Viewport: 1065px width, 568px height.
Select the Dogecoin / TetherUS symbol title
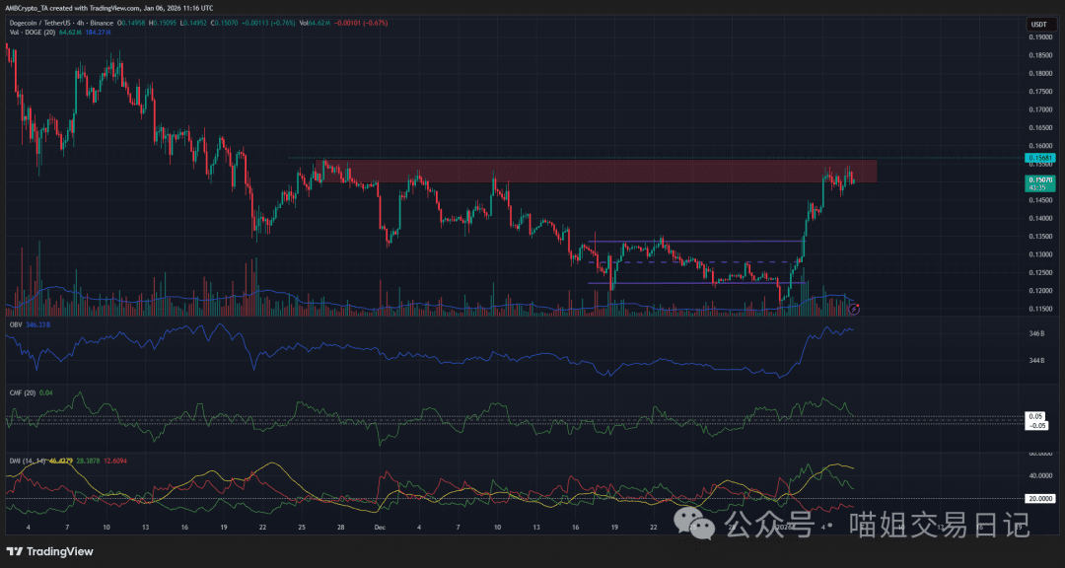pos(40,23)
